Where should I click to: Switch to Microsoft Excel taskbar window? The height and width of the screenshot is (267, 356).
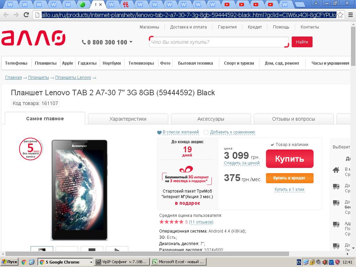179,262
